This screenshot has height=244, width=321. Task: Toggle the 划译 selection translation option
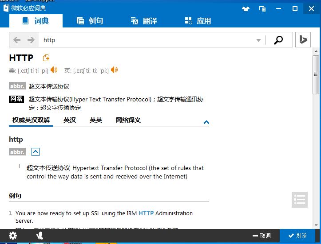coord(297,236)
